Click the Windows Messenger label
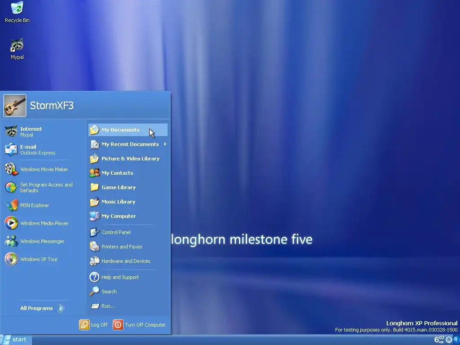This screenshot has width=460, height=345. point(42,241)
